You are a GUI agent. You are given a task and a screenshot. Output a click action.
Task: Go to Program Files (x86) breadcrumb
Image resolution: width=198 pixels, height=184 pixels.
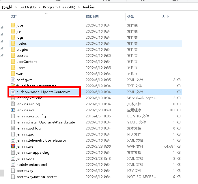(59, 7)
